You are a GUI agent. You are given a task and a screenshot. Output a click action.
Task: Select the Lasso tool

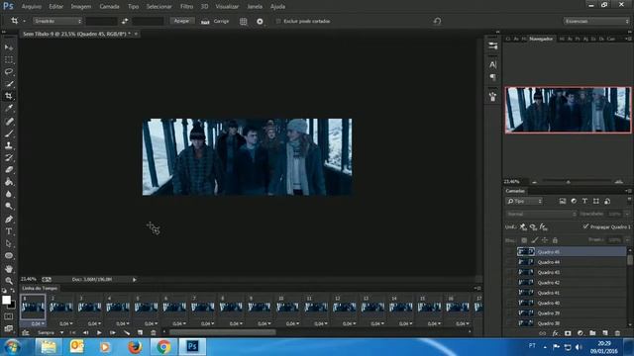tap(9, 72)
